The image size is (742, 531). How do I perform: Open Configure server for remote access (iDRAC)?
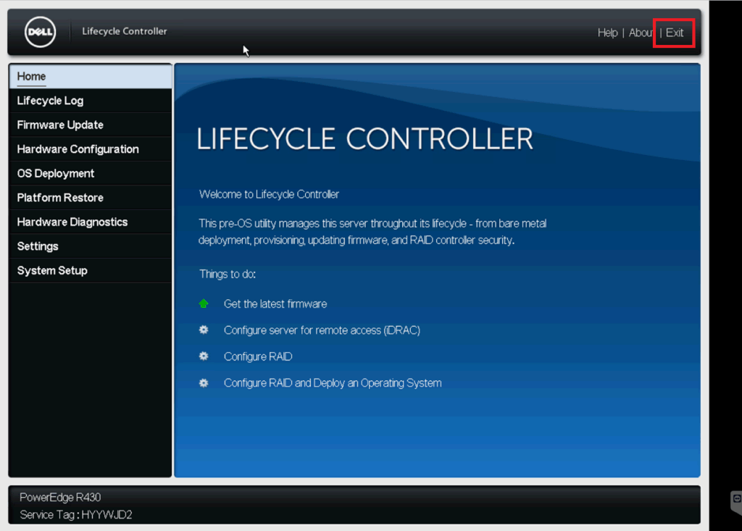pos(322,330)
